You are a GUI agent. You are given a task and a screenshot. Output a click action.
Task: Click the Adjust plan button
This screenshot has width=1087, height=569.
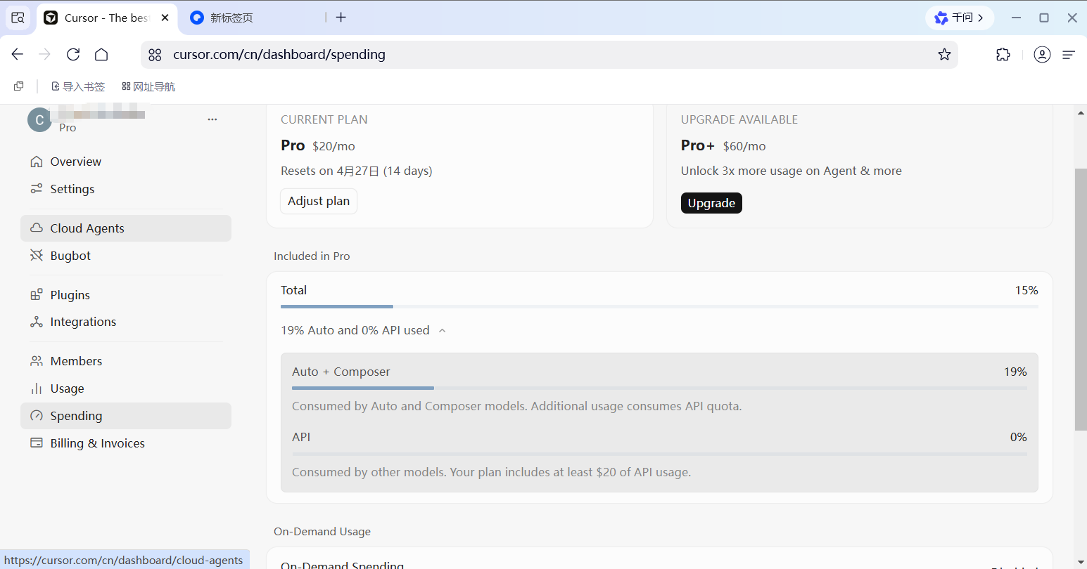coord(319,201)
